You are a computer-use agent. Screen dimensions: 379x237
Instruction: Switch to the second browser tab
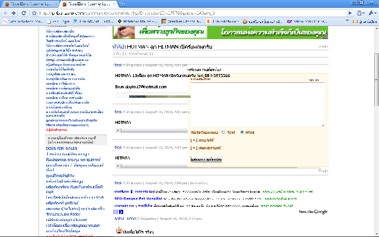coord(88,4)
